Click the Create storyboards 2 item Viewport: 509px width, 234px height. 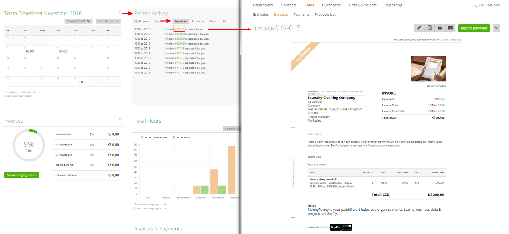[323, 179]
